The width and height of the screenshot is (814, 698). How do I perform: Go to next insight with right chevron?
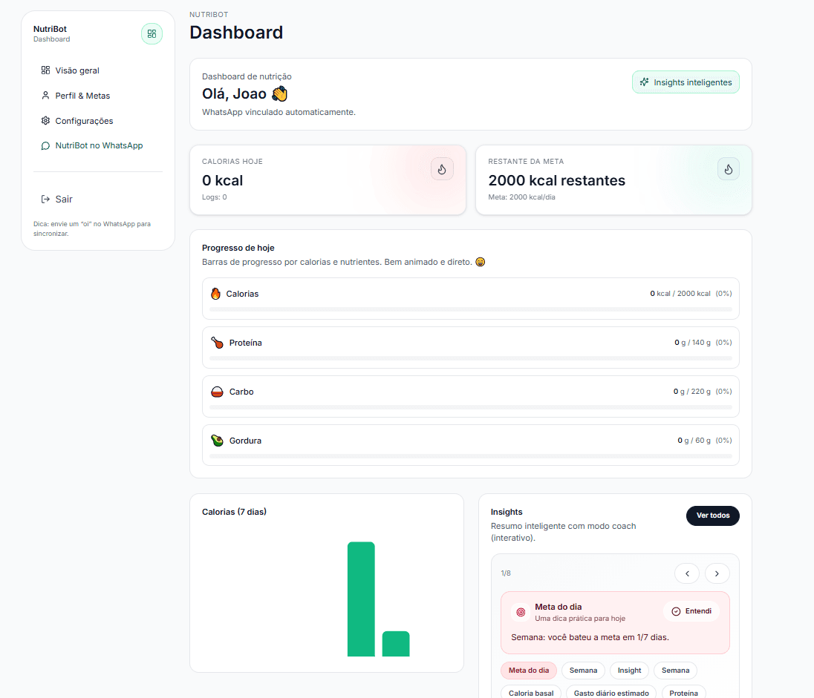717,573
